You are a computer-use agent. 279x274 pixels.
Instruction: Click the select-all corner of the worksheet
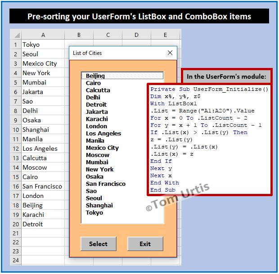(16, 35)
